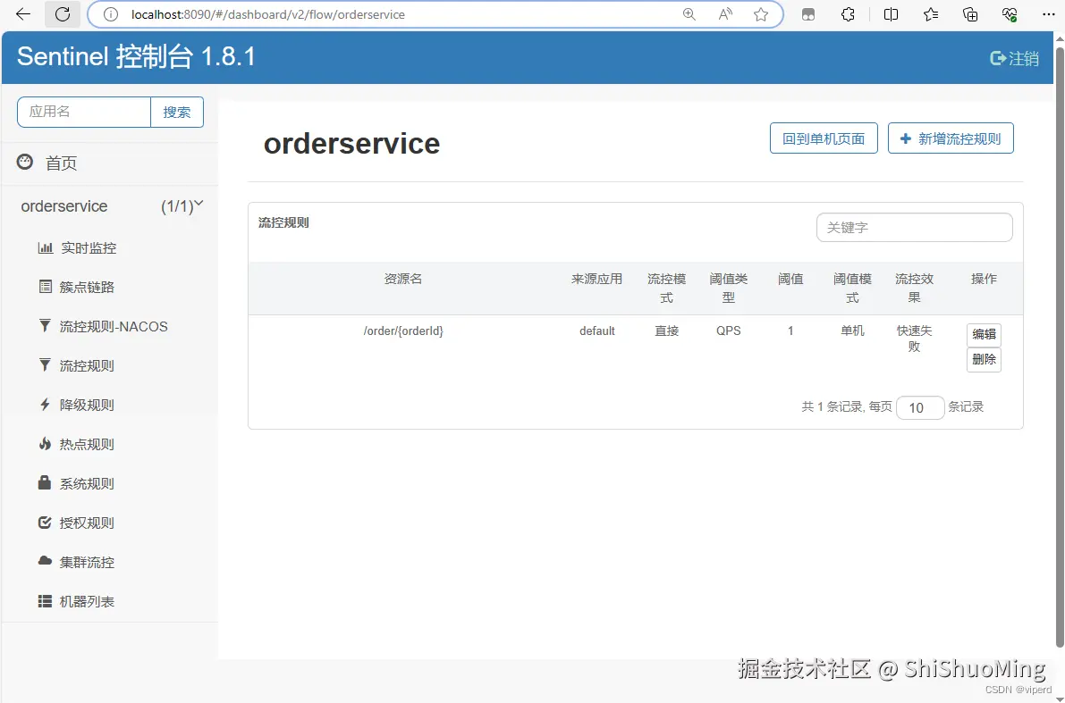Open zoom magnifier icon in address bar
The image size is (1065, 703).
[689, 14]
